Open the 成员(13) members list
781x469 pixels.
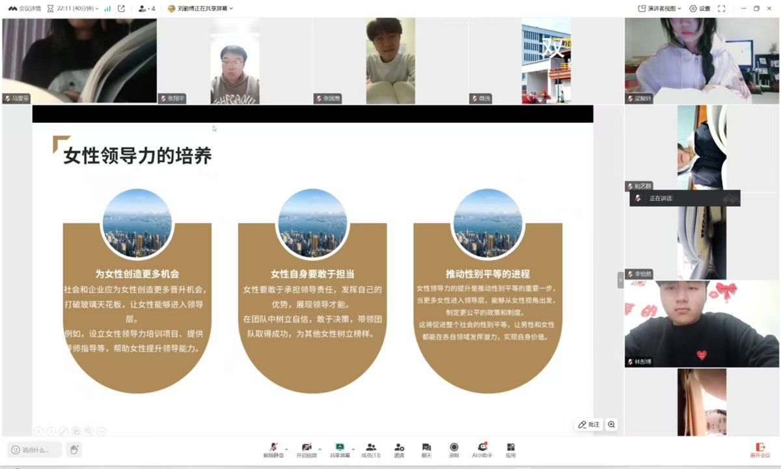[372, 449]
